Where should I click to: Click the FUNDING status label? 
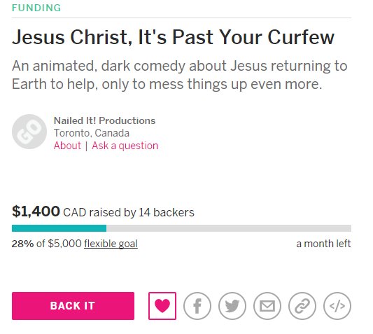pos(36,8)
